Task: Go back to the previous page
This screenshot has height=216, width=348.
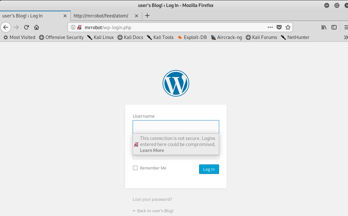Action: [x=6, y=27]
